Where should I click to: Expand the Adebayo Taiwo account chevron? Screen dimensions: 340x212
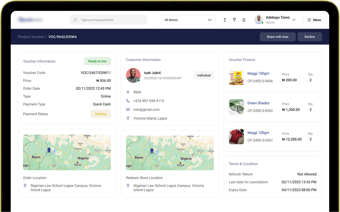[x=294, y=20]
